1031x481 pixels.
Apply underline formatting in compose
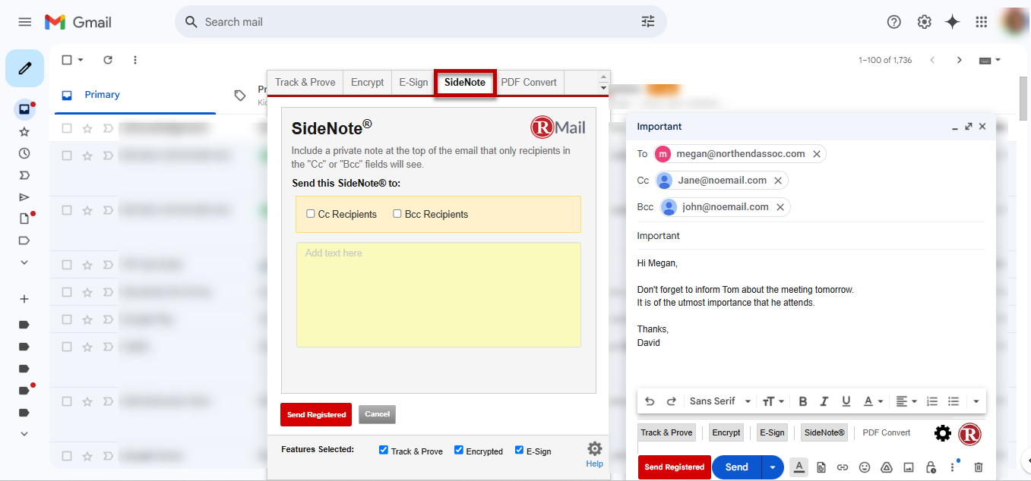pyautogui.click(x=846, y=401)
